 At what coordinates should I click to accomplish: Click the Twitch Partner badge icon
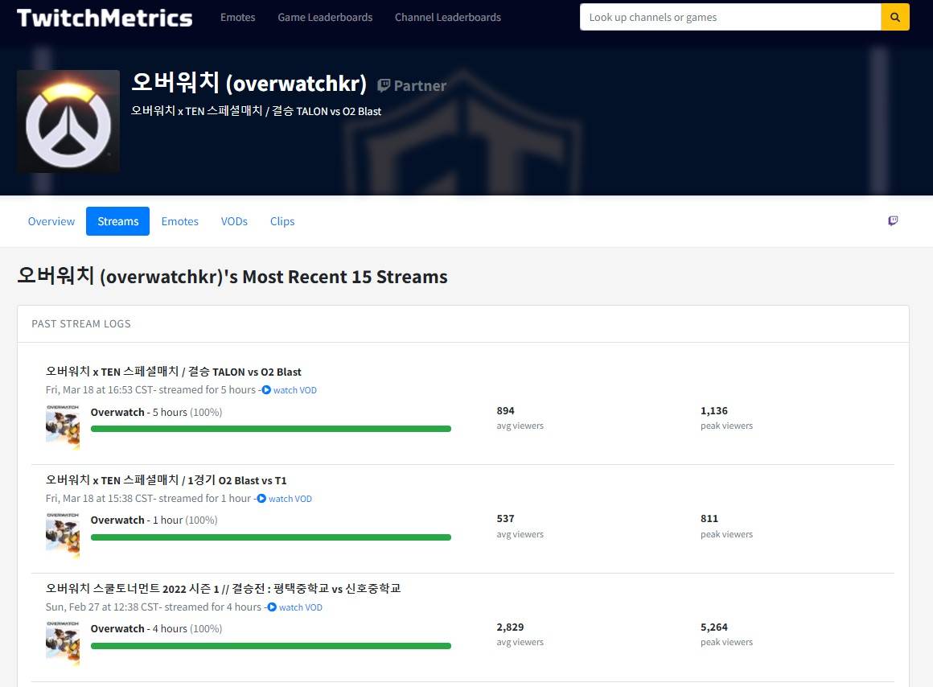pyautogui.click(x=384, y=85)
